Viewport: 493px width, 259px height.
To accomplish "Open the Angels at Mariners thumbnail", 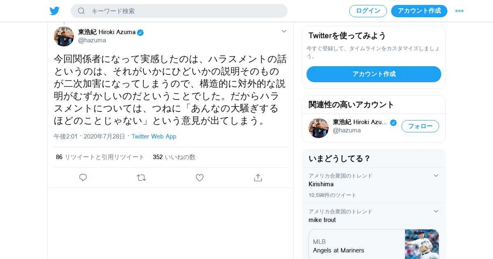I will (x=422, y=244).
